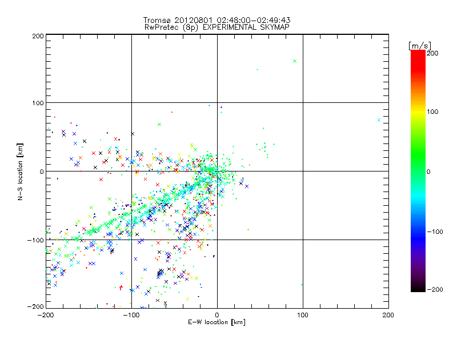457x343 pixels.
Task: Click the green zero region of the colorbar
Action: click(418, 171)
